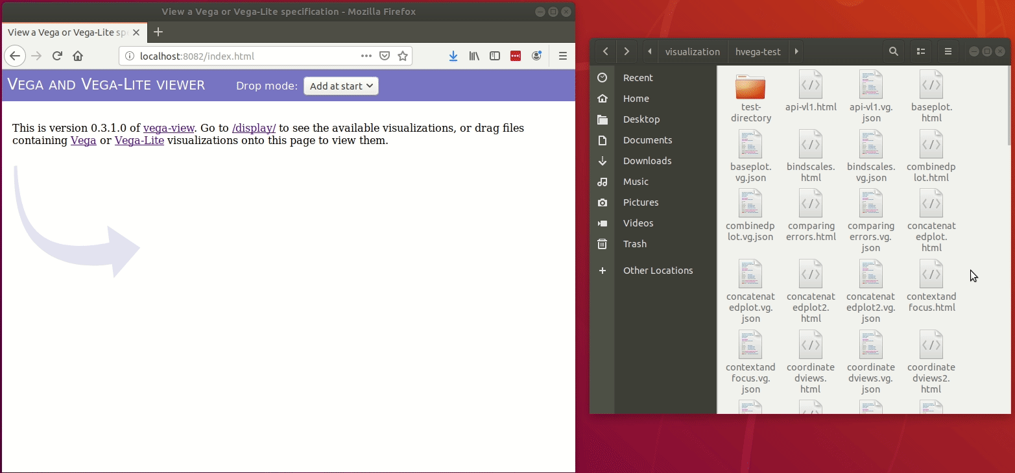Open Pictures in sidebar

pos(653,202)
